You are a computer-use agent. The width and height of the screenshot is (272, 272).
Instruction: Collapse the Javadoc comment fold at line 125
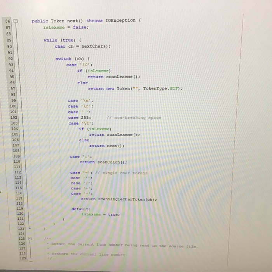(x=30, y=239)
